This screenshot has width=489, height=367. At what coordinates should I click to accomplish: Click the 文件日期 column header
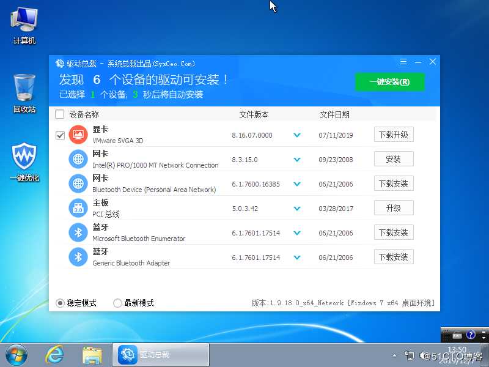334,114
